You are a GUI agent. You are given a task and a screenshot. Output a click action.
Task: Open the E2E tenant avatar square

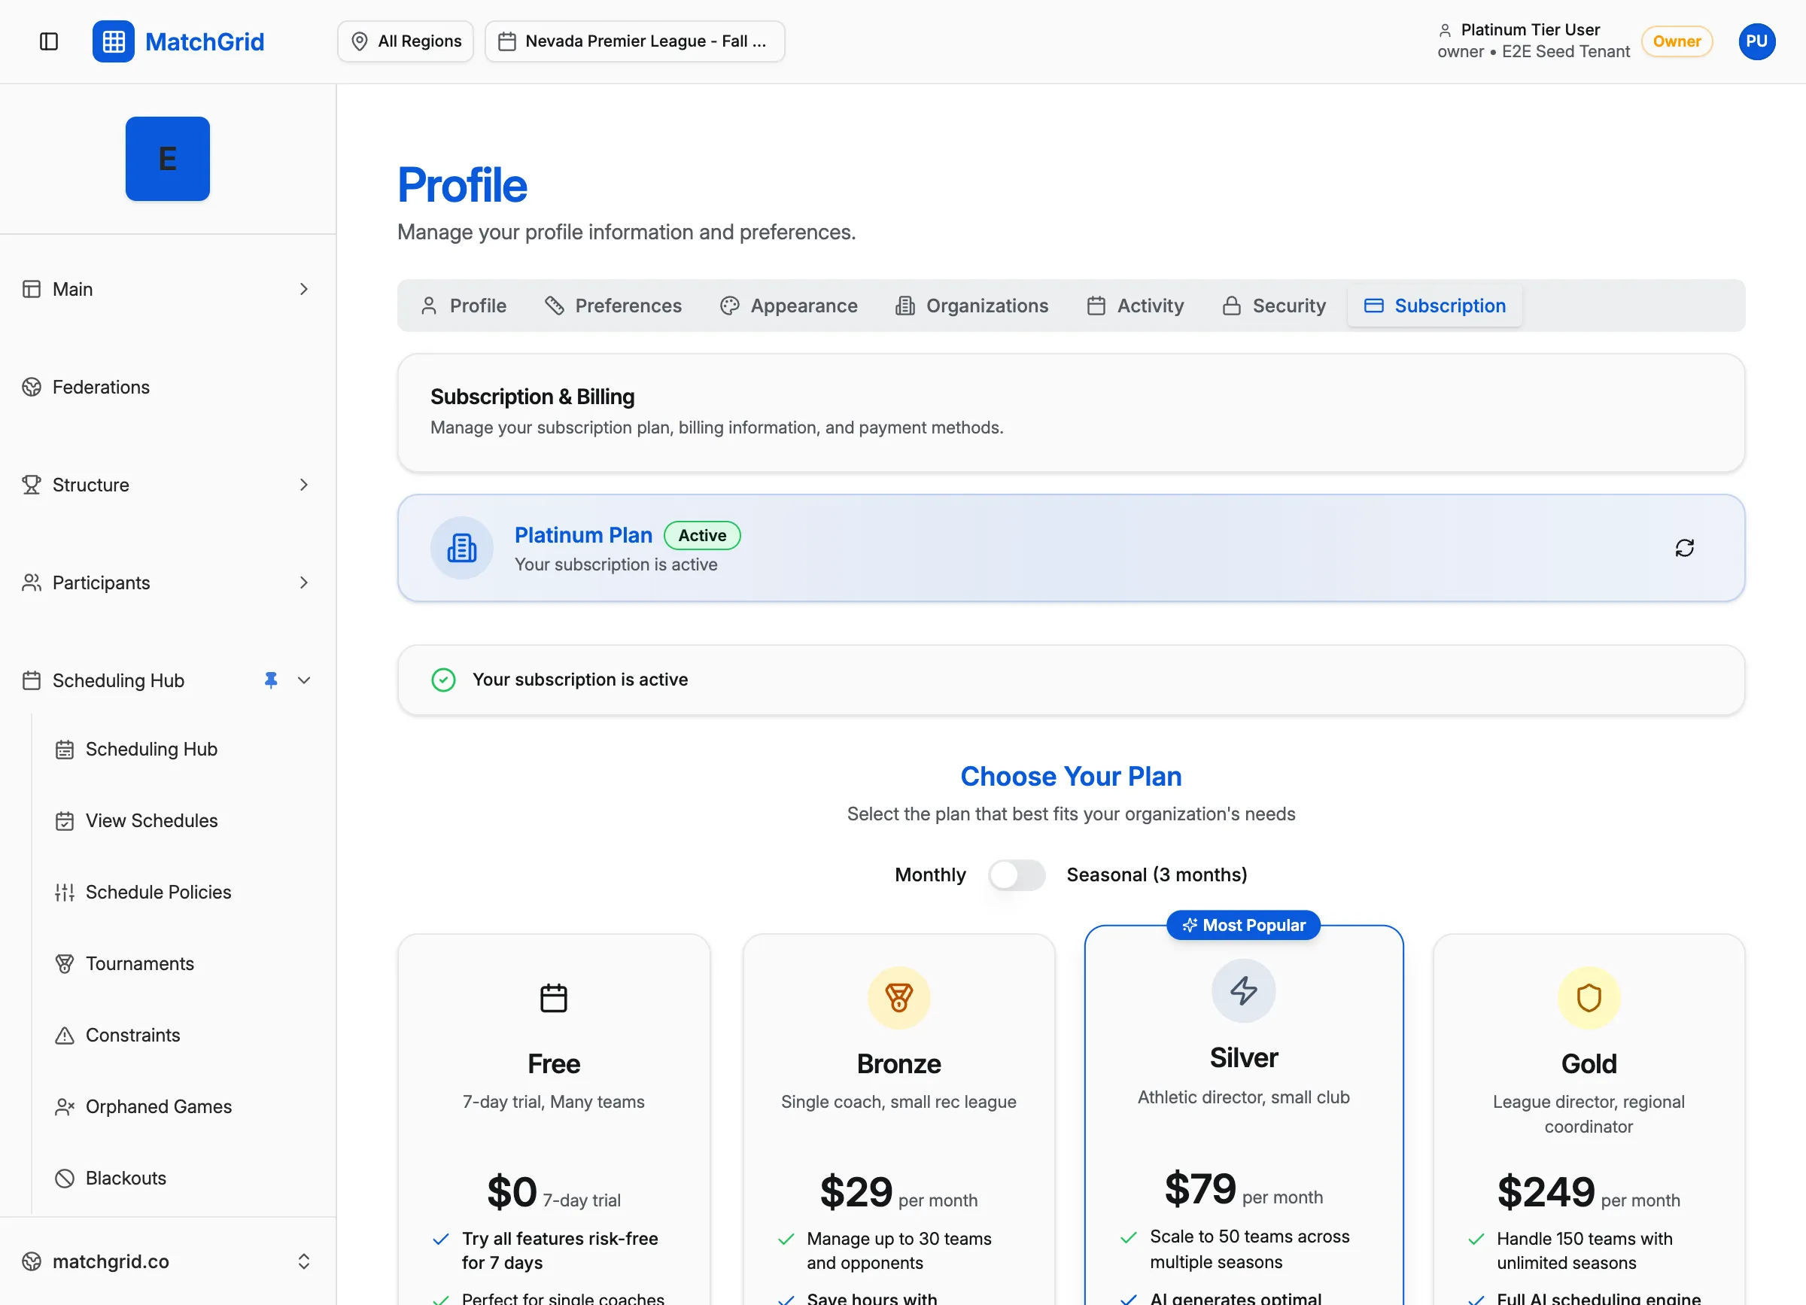point(167,159)
